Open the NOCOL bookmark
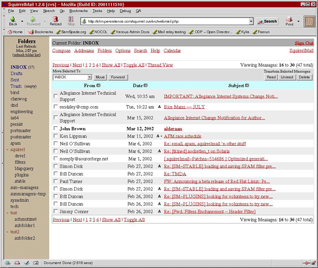The image size is (318, 268). (x=99, y=32)
